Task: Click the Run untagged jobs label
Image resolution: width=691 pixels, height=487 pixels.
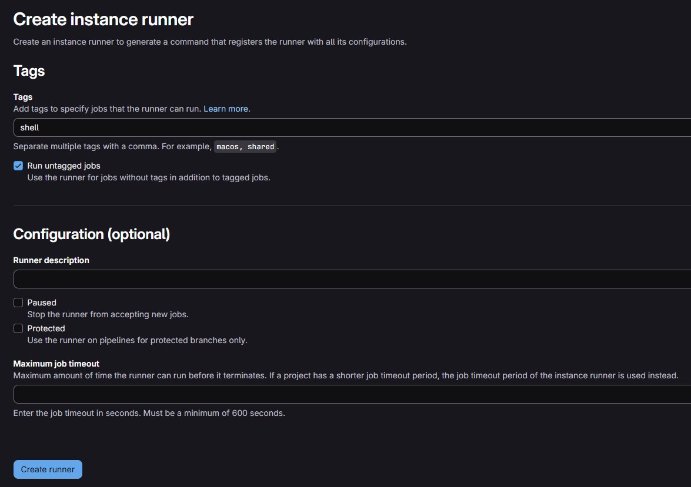Action: click(x=64, y=166)
